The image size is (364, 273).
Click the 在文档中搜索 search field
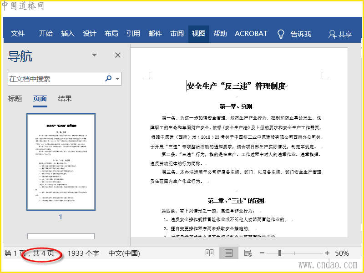(56, 79)
